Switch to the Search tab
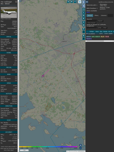114x152 pixels. pos(90,15)
